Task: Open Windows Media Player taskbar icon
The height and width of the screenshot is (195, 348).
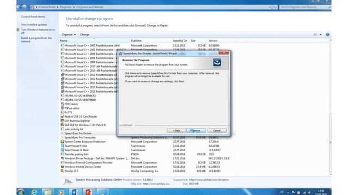Action: point(61,192)
